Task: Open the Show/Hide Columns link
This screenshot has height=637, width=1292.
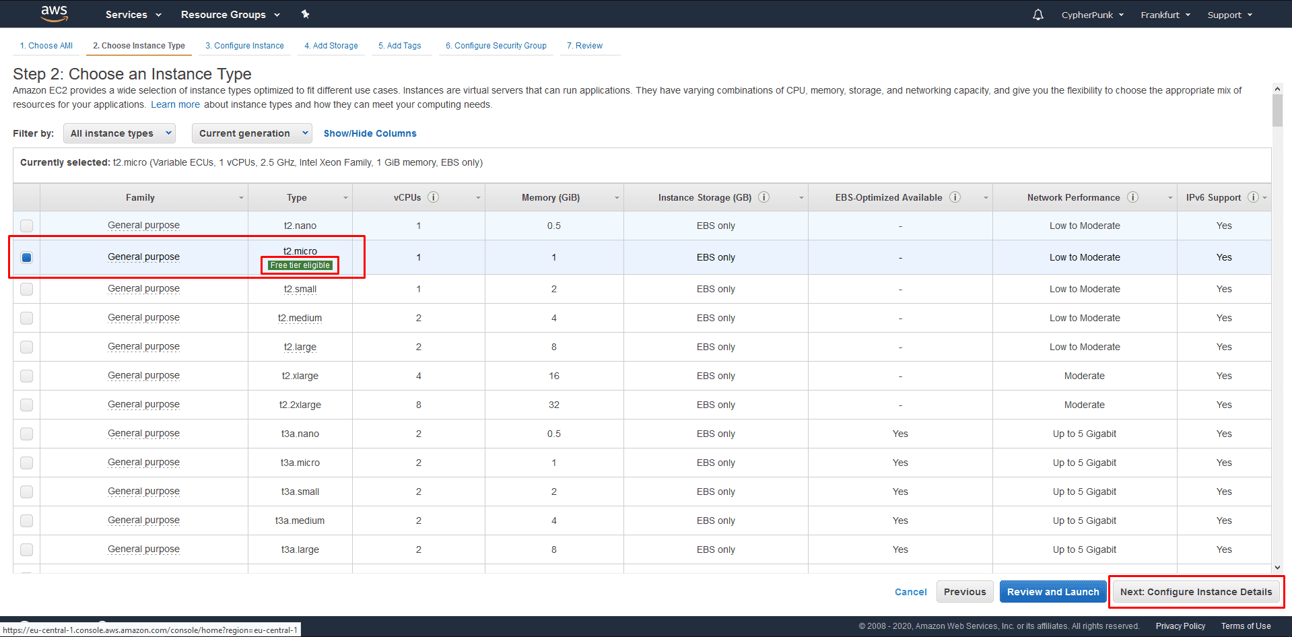Action: 370,133
